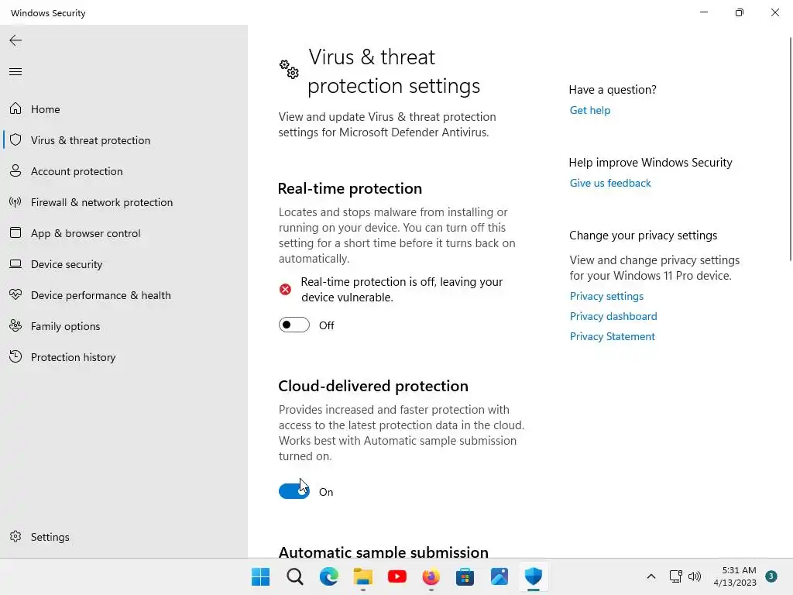Screen dimensions: 793x595
Task: Click the Automatic sample submission heading
Action: coord(383,552)
